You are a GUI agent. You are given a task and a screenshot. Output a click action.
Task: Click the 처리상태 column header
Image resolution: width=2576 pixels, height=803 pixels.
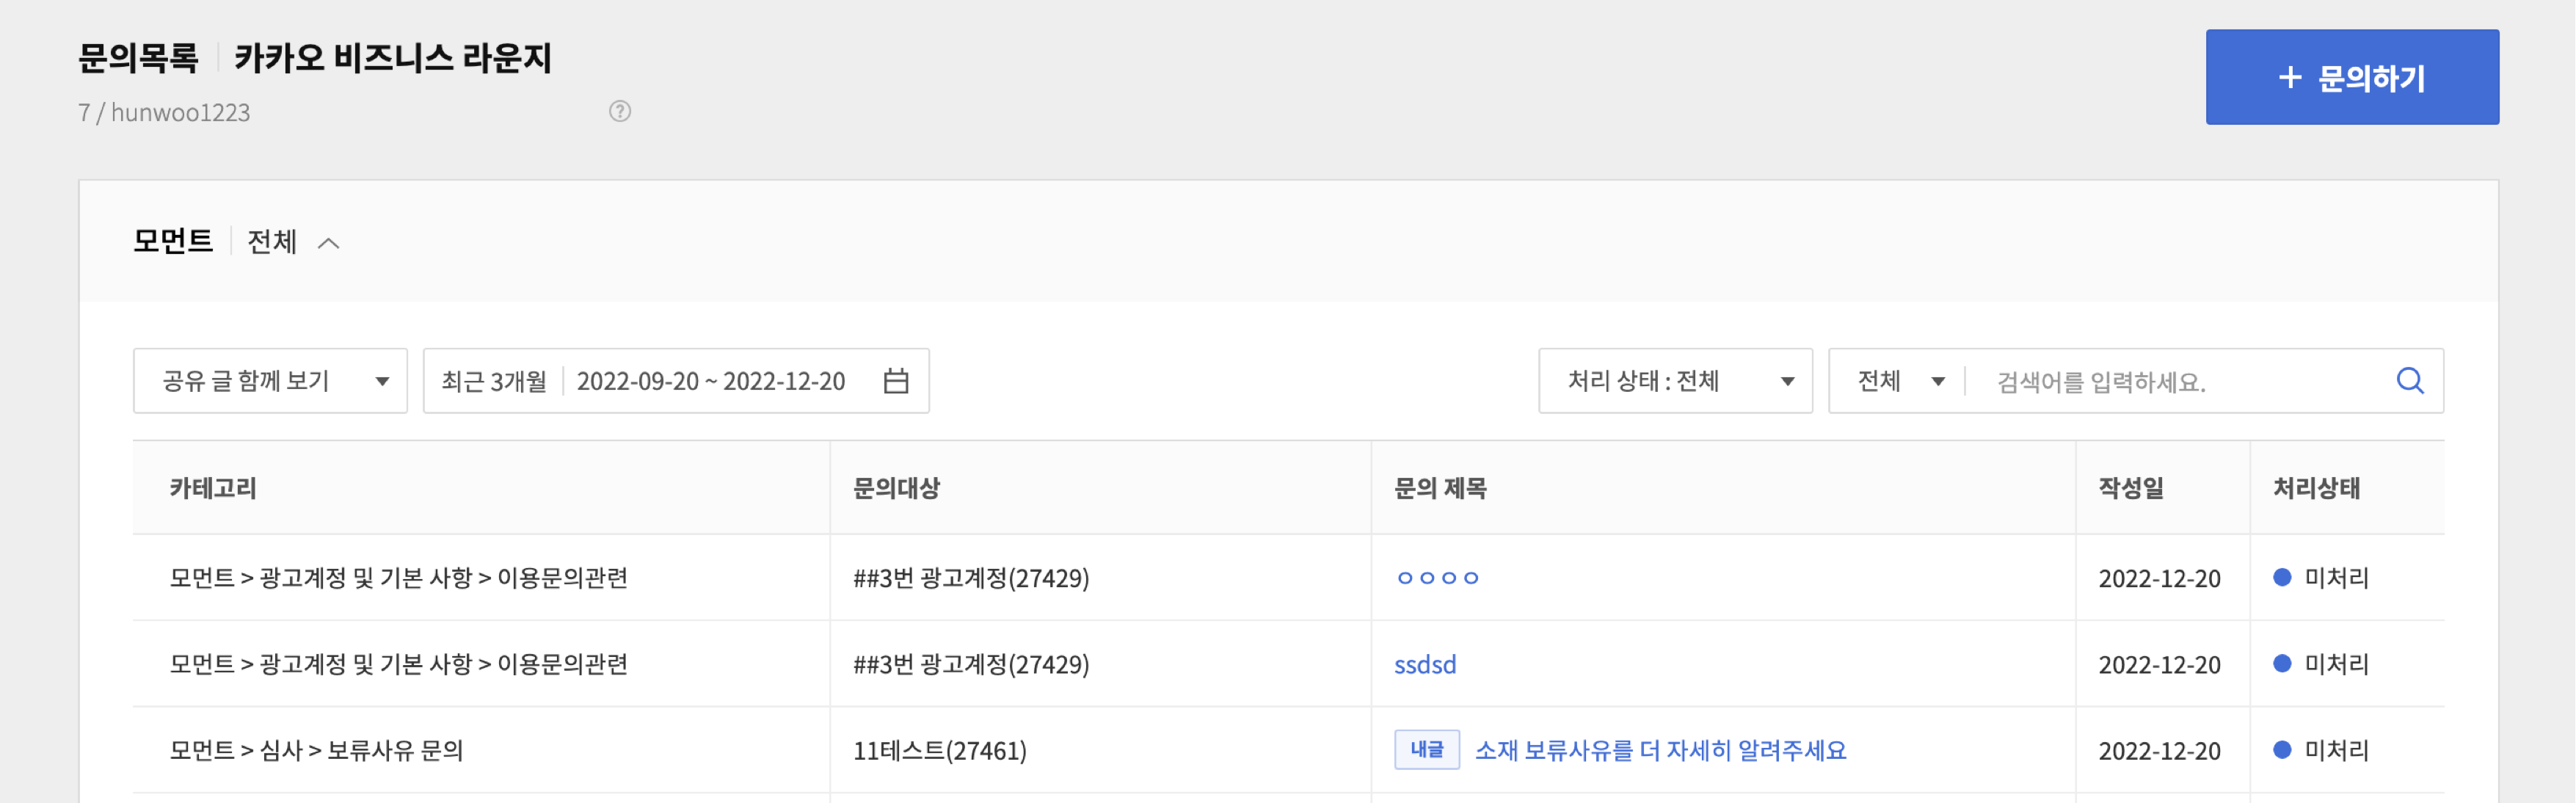(2316, 488)
